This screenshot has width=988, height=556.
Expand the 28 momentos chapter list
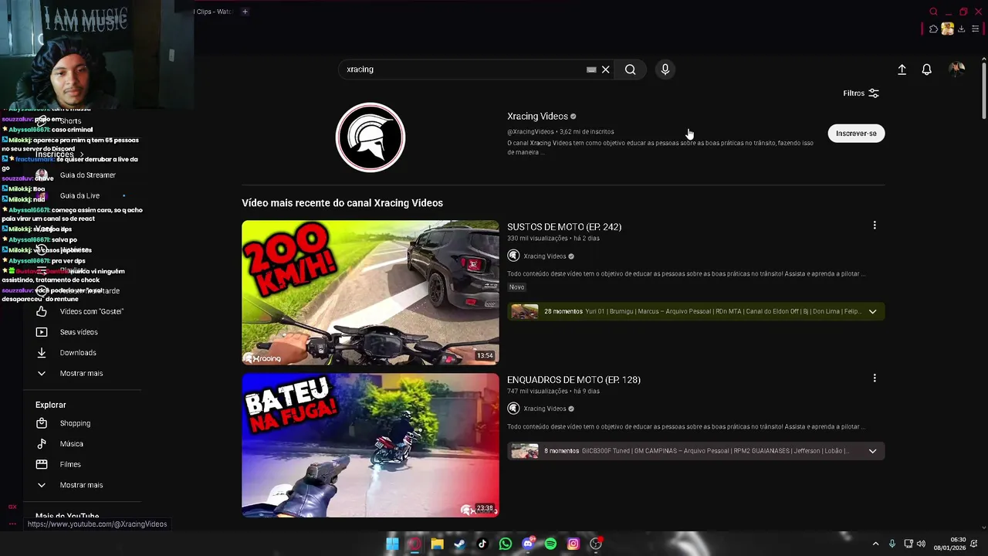(x=872, y=311)
